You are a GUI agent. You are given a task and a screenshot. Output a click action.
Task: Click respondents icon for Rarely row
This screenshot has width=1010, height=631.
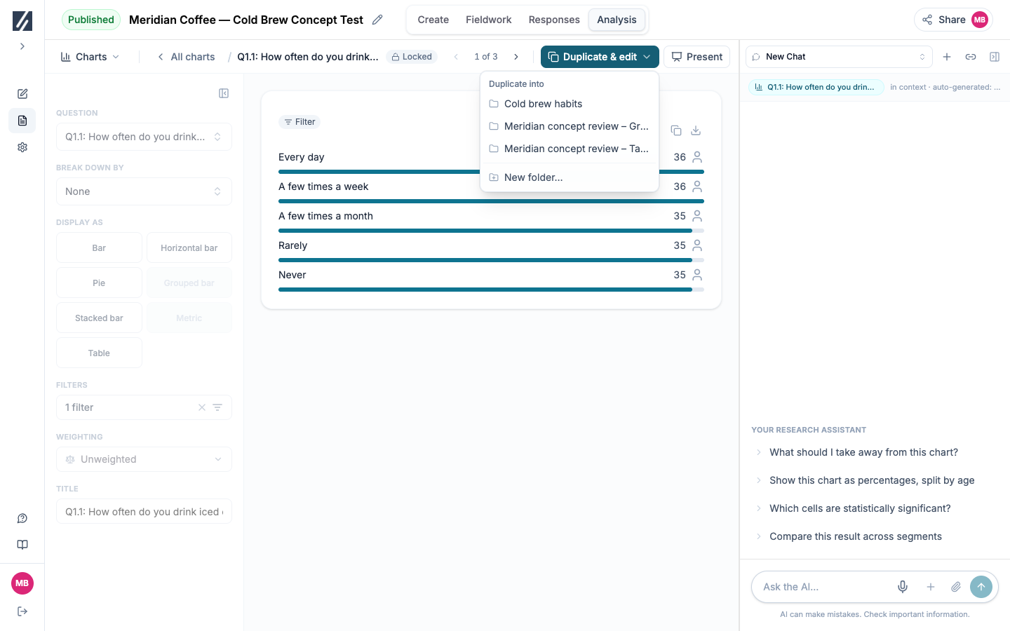(x=697, y=245)
